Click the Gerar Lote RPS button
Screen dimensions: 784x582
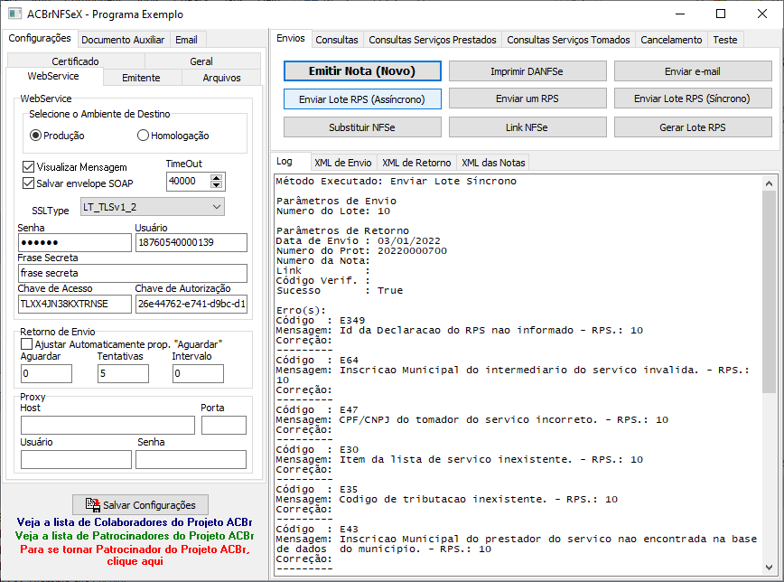[x=693, y=127]
